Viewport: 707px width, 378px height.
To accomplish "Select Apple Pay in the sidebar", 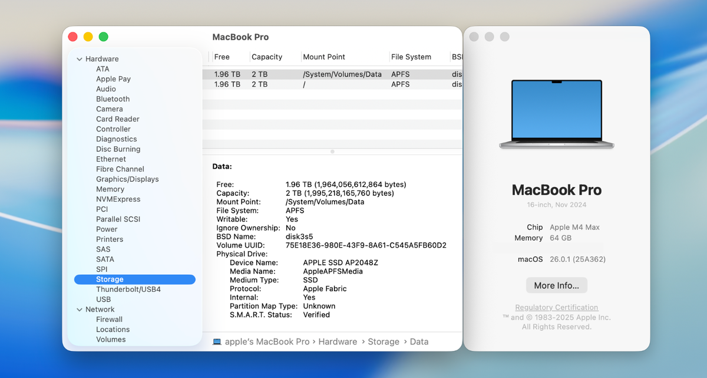I will click(x=113, y=79).
